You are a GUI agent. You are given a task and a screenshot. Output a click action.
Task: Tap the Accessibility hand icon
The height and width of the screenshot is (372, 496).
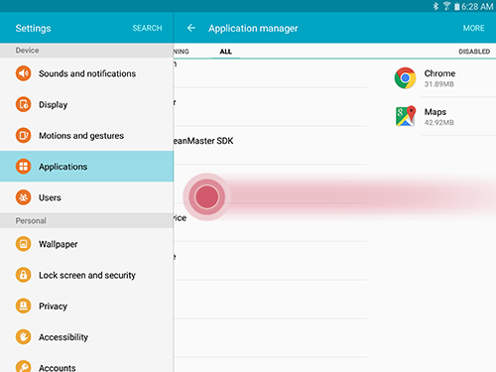click(x=23, y=337)
